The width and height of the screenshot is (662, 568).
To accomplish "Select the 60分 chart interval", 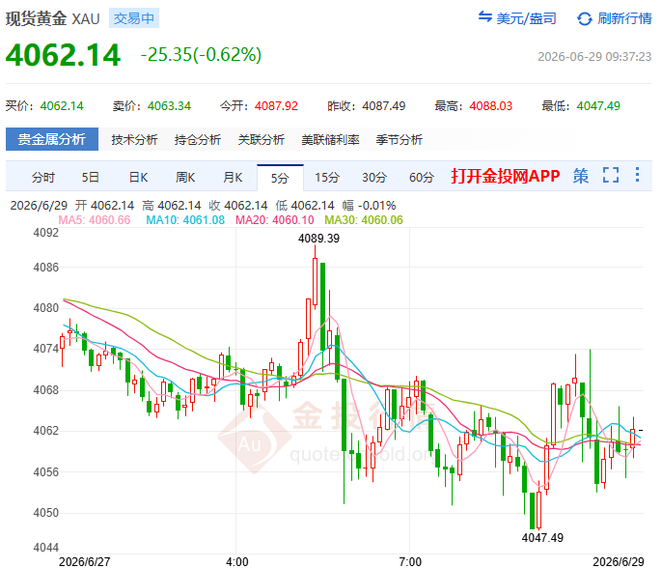I will tap(422, 178).
